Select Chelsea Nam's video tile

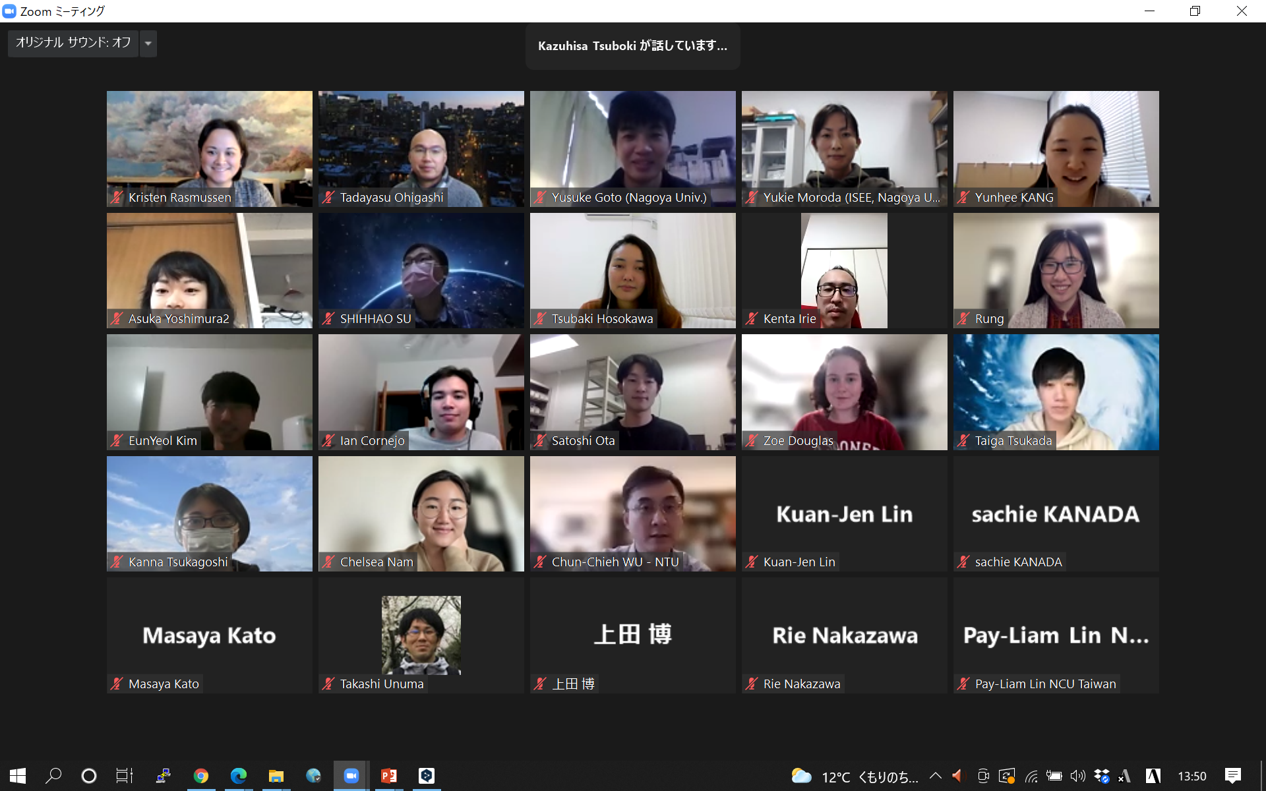pyautogui.click(x=421, y=513)
